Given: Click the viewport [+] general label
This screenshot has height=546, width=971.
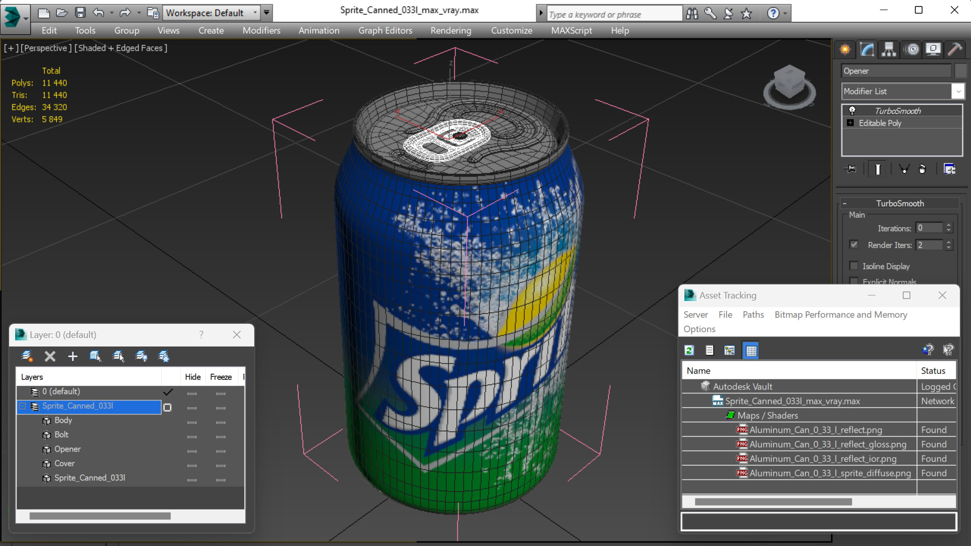Looking at the screenshot, I should pos(11,48).
